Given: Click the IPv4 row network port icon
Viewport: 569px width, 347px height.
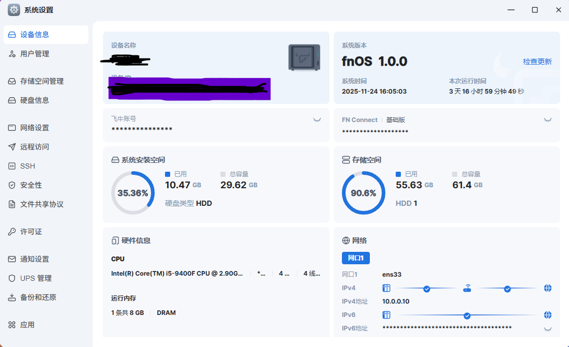Looking at the screenshot, I should point(386,288).
